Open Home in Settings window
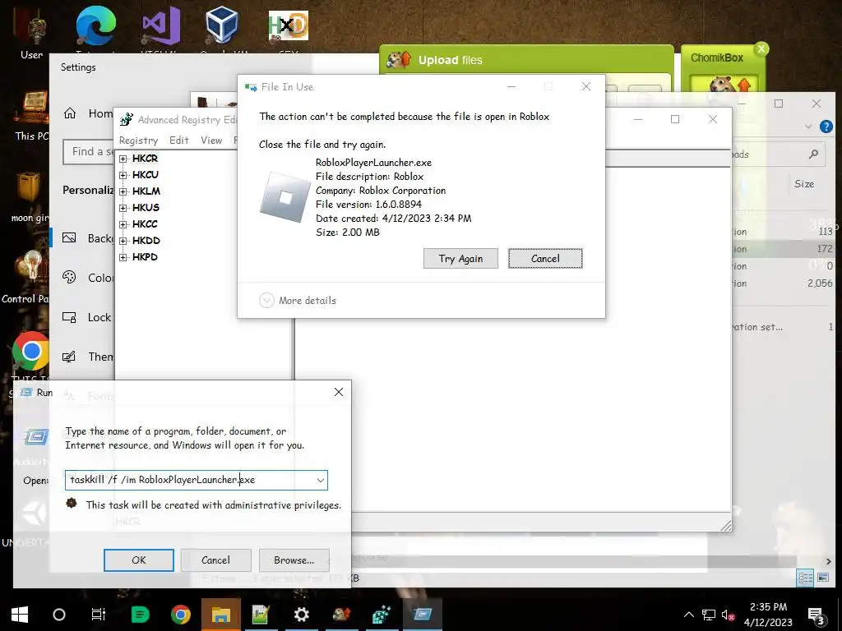842x631 pixels. (x=89, y=113)
